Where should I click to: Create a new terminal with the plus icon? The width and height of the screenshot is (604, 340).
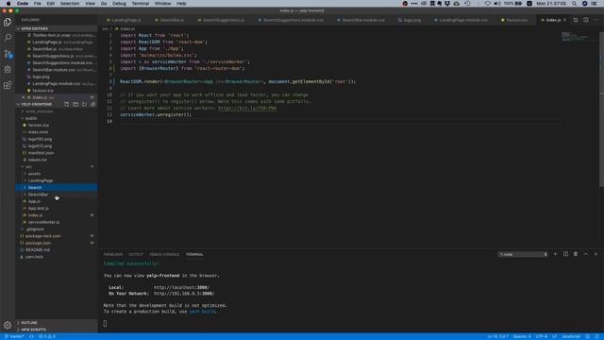click(555, 254)
